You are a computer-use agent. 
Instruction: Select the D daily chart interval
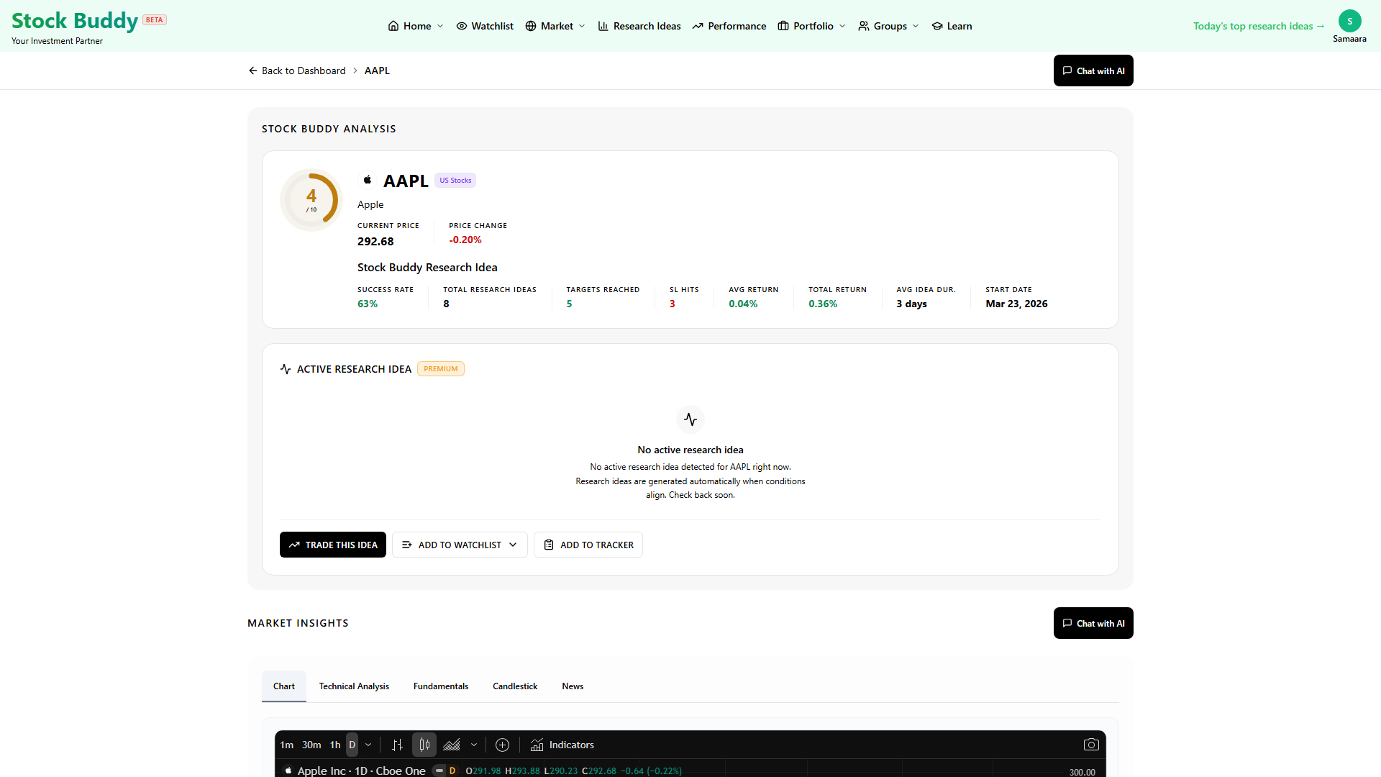pos(352,745)
